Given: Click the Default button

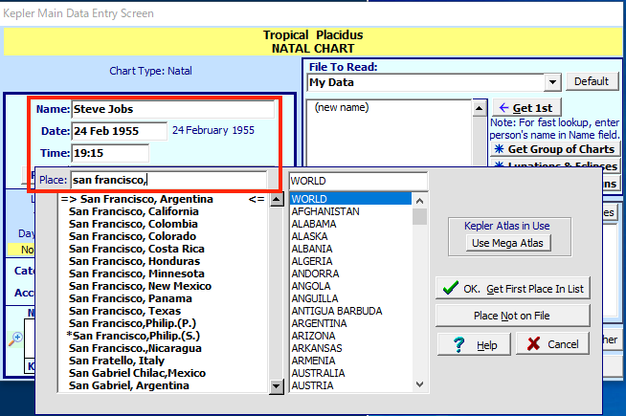Looking at the screenshot, I should [592, 81].
